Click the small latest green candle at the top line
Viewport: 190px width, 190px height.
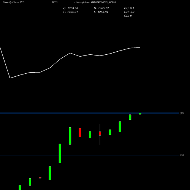(x=140, y=114)
